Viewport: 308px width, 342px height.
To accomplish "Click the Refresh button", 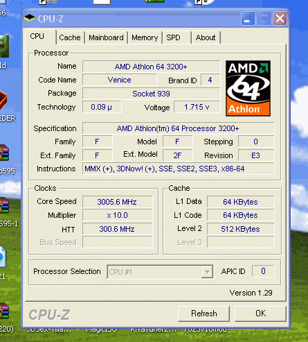I will click(x=203, y=314).
